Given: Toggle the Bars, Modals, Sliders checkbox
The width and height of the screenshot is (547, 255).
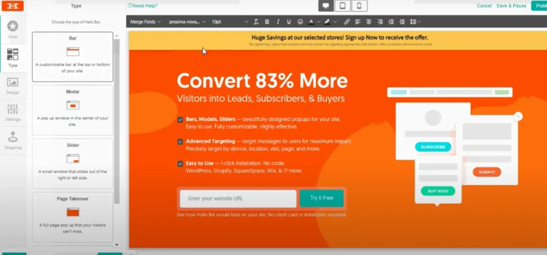Looking at the screenshot, I should (180, 120).
